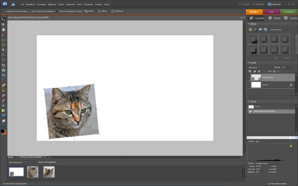Select the Zoom tool in toolbox
Image resolution: width=298 pixels, height=186 pixels.
[x=4, y=25]
